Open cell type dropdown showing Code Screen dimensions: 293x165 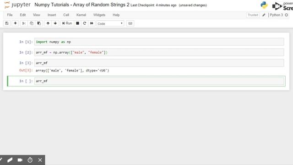click(110, 23)
